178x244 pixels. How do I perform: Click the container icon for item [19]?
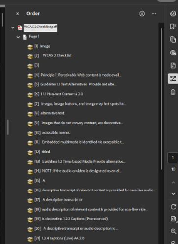coord(30,220)
